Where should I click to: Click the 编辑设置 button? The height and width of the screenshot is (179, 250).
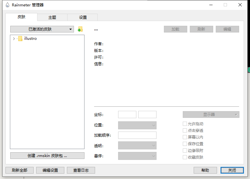[x=50, y=170]
